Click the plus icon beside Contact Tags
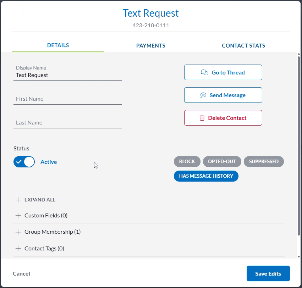Image resolution: width=302 pixels, height=288 pixels. pos(18,249)
